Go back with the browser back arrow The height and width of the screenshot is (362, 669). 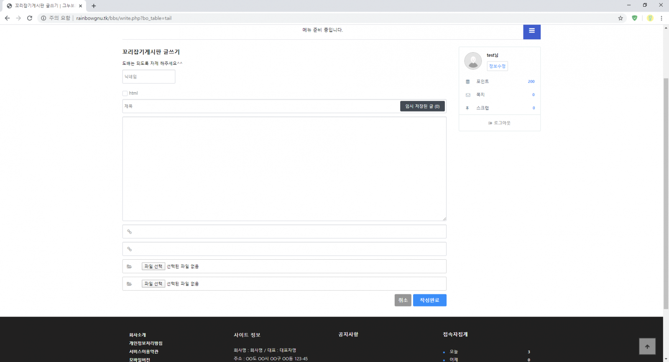(x=7, y=18)
